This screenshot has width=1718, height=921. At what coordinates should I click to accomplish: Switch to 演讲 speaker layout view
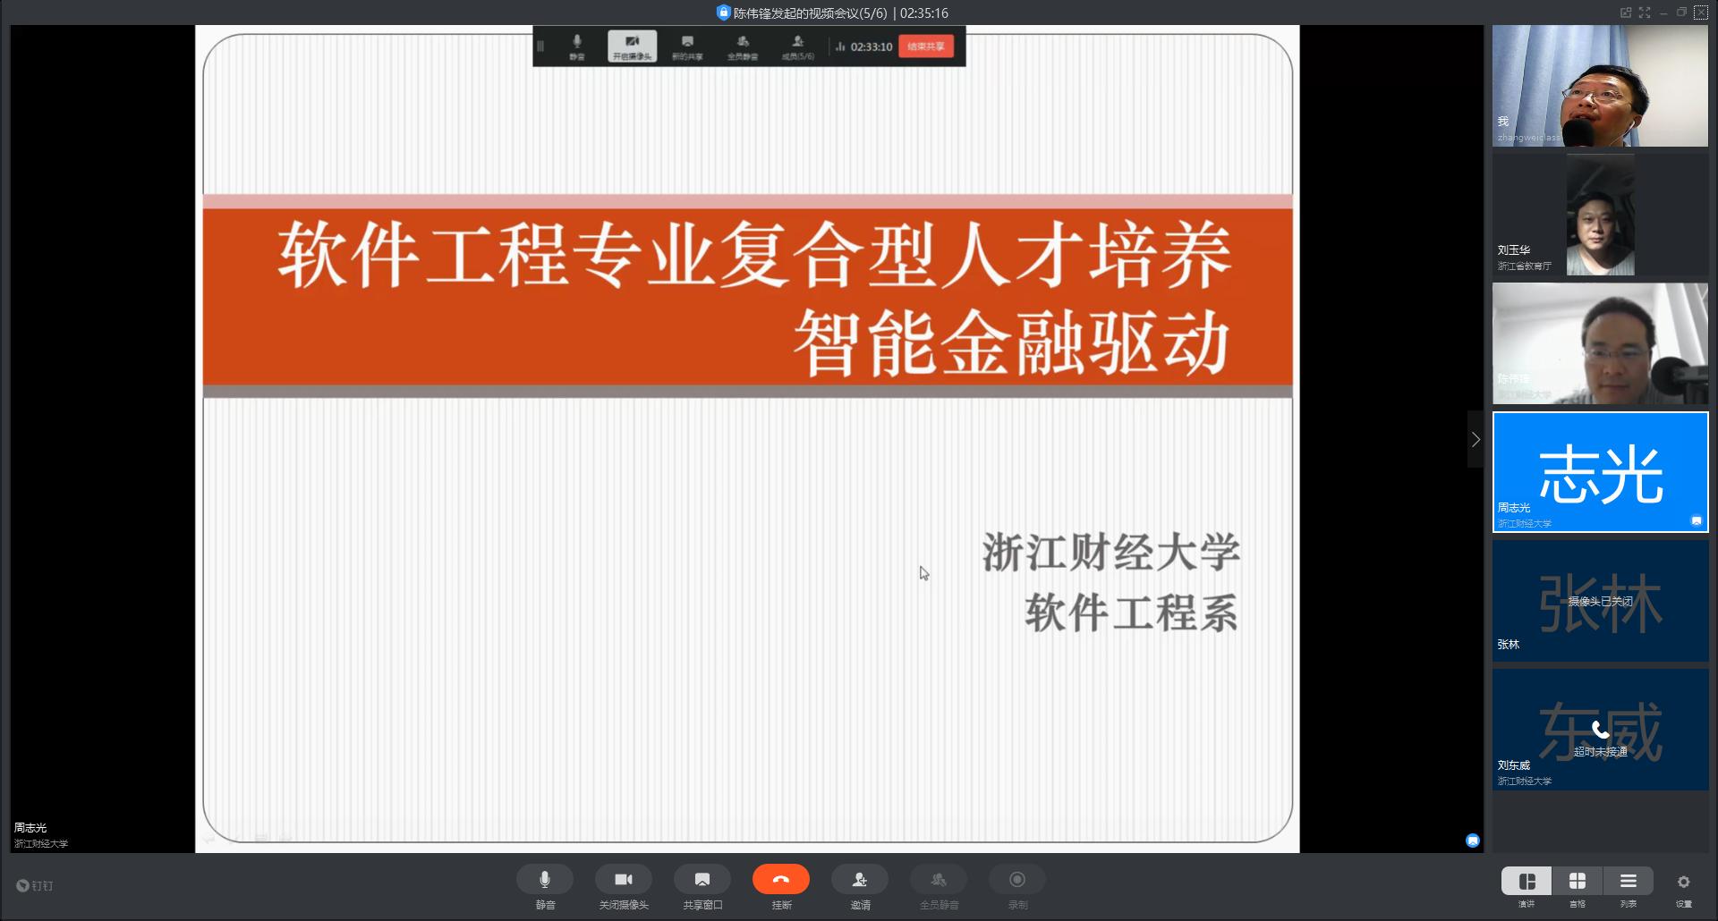tap(1527, 882)
